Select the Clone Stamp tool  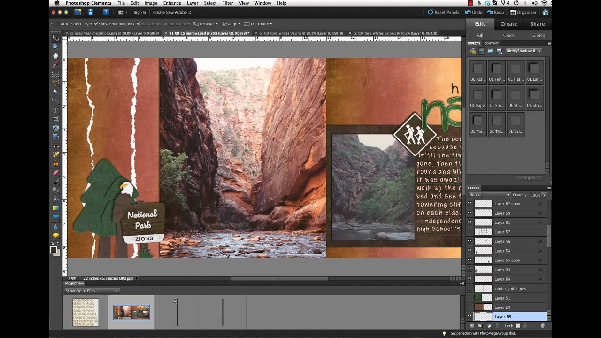point(56,163)
